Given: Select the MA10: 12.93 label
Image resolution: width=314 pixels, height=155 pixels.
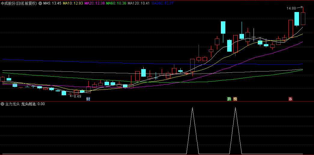Looking at the screenshot, I should click(x=72, y=3).
